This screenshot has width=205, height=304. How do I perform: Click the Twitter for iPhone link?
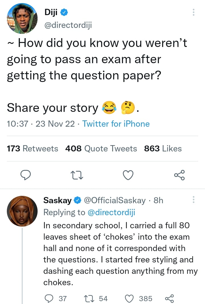[116, 124]
